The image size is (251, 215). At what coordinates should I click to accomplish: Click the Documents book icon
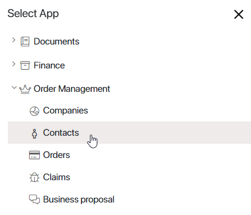coord(25,42)
